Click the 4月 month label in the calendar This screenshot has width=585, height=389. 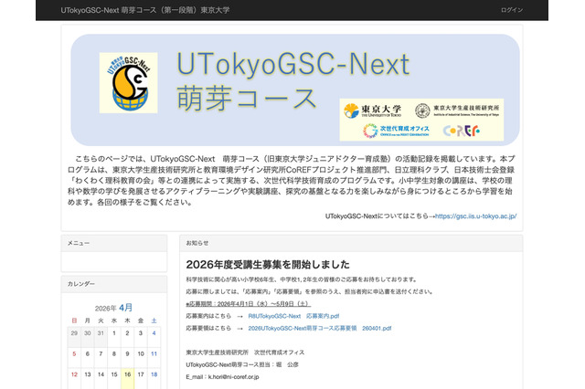click(x=126, y=308)
